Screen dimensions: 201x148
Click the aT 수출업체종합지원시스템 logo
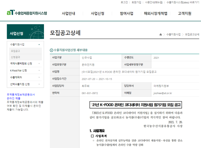(27, 13)
